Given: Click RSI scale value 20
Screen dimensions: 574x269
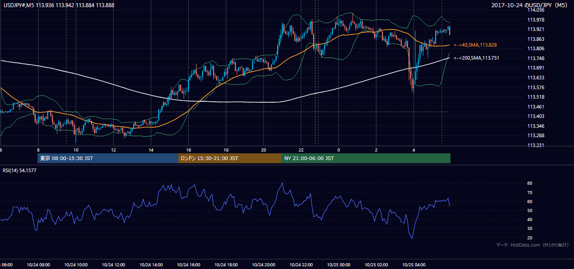Looking at the screenshot, I should [530, 238].
